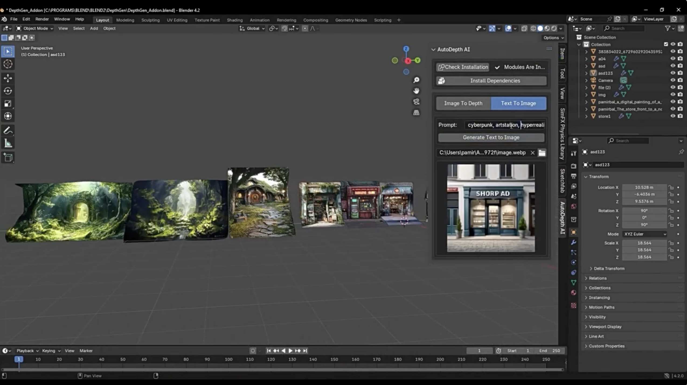Viewport: 687px width, 385px height.
Task: Select the Measure tool
Action: pyautogui.click(x=8, y=143)
